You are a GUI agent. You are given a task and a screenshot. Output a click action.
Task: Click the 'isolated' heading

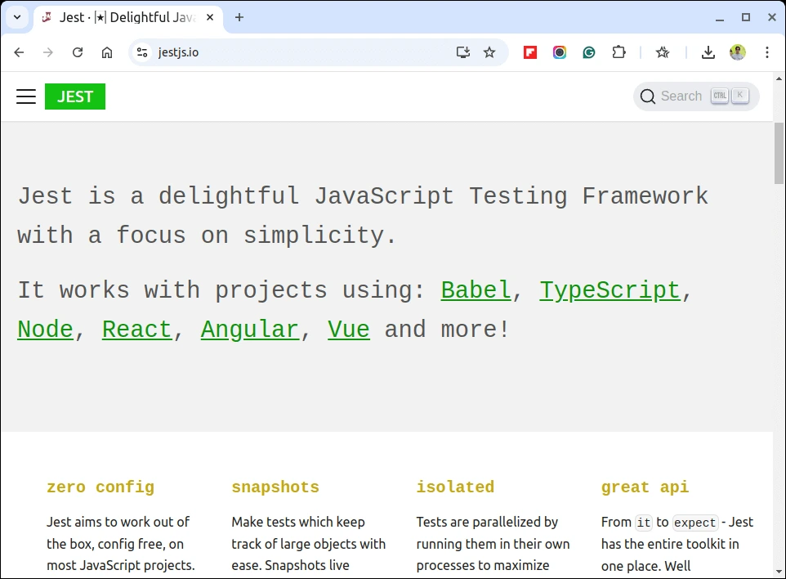[x=455, y=487]
